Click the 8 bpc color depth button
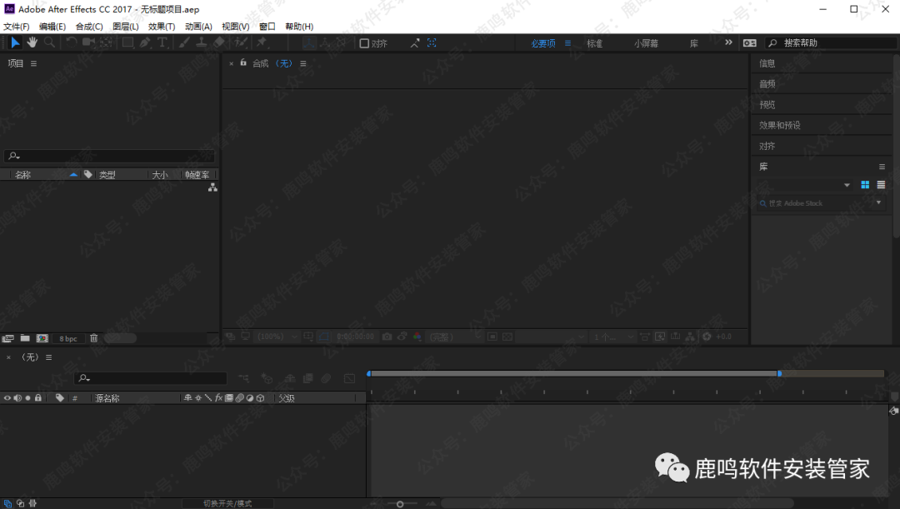Viewport: 900px width, 509px height. click(67, 339)
